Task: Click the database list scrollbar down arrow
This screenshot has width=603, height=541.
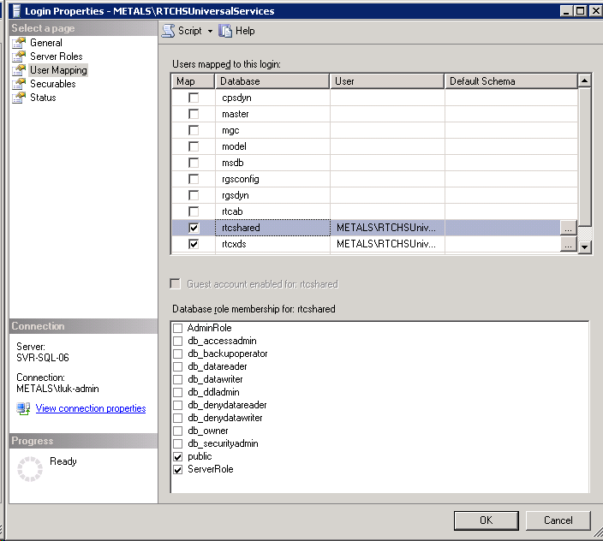Action: coord(585,247)
